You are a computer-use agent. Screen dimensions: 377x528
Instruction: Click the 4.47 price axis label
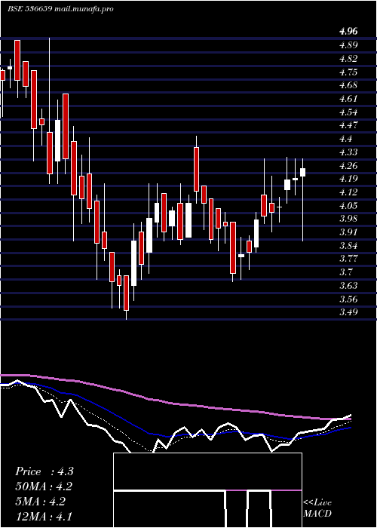pos(348,126)
